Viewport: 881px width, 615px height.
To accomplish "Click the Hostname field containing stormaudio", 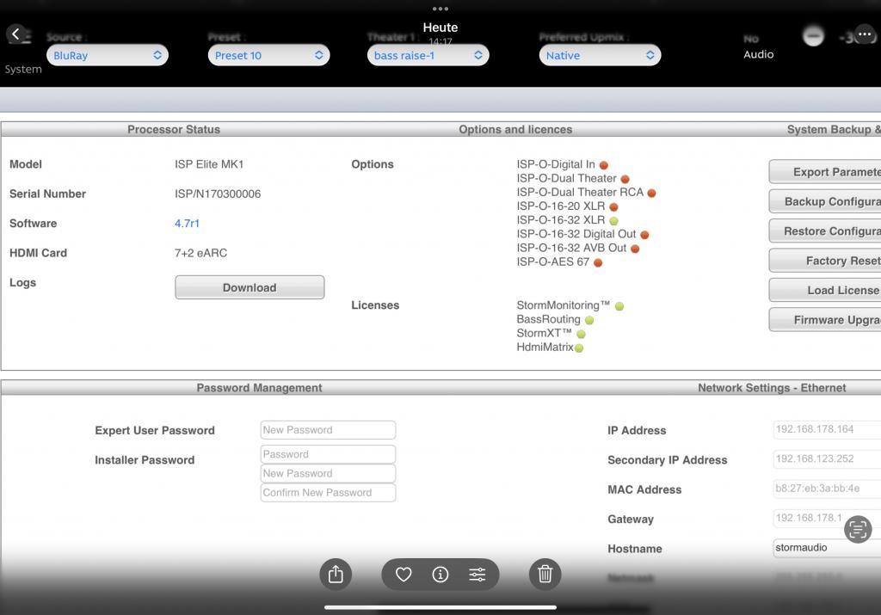I will (x=826, y=548).
